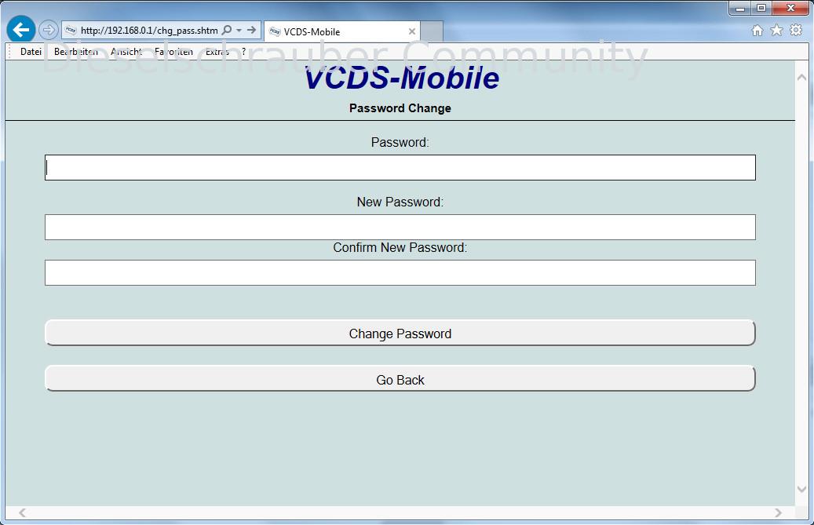The image size is (814, 525).
Task: Open the address bar dropdown arrow
Action: pyautogui.click(x=239, y=30)
